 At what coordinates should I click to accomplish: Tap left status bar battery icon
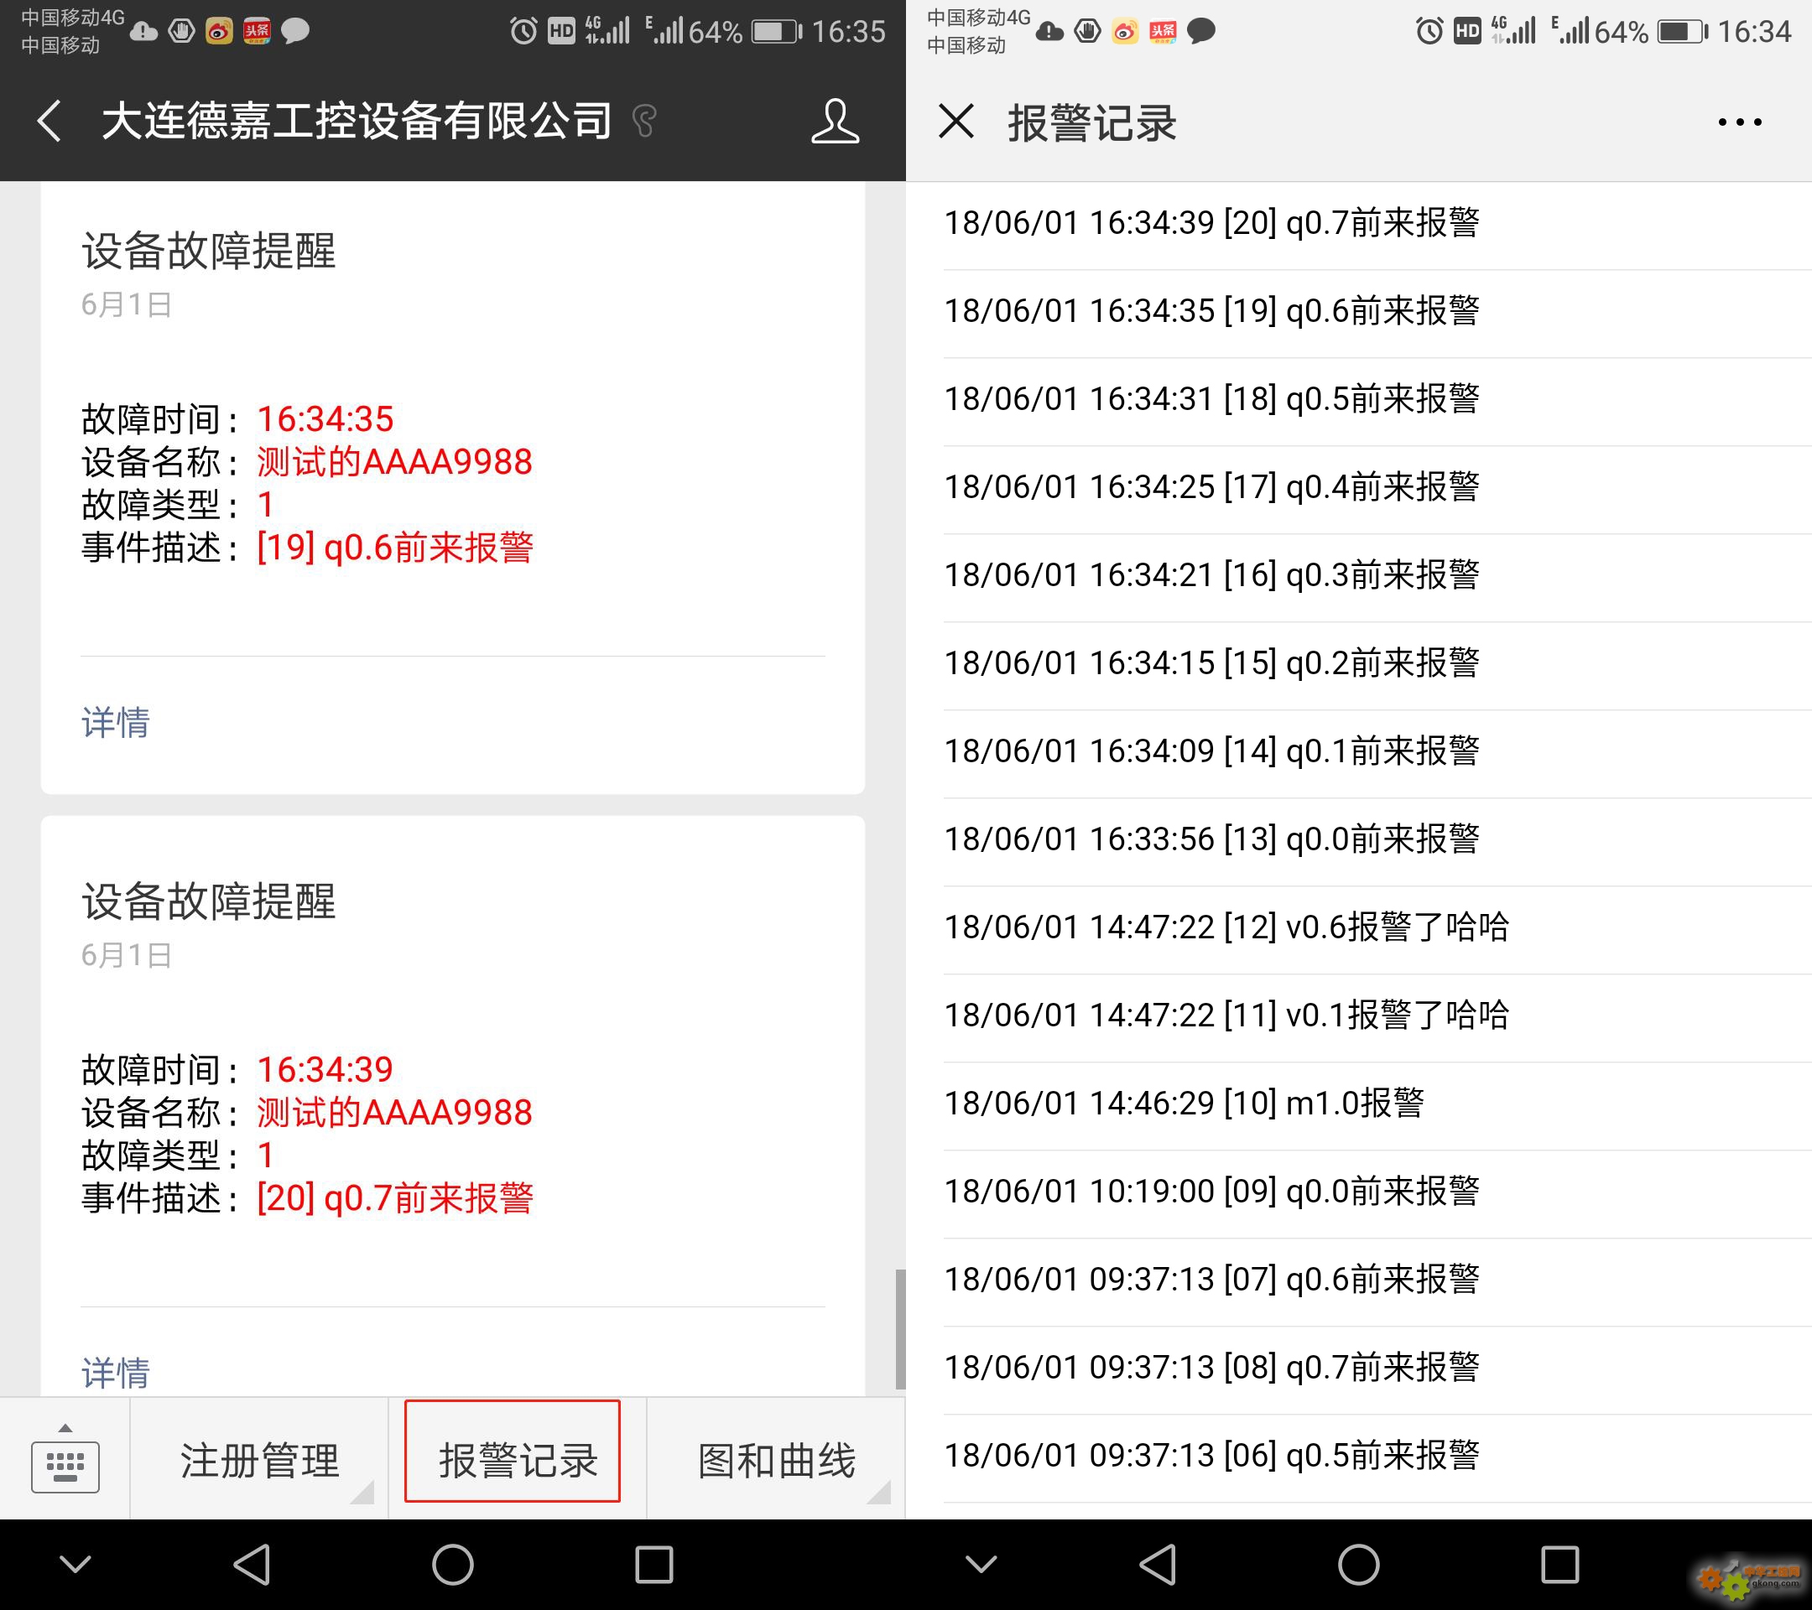[x=777, y=32]
